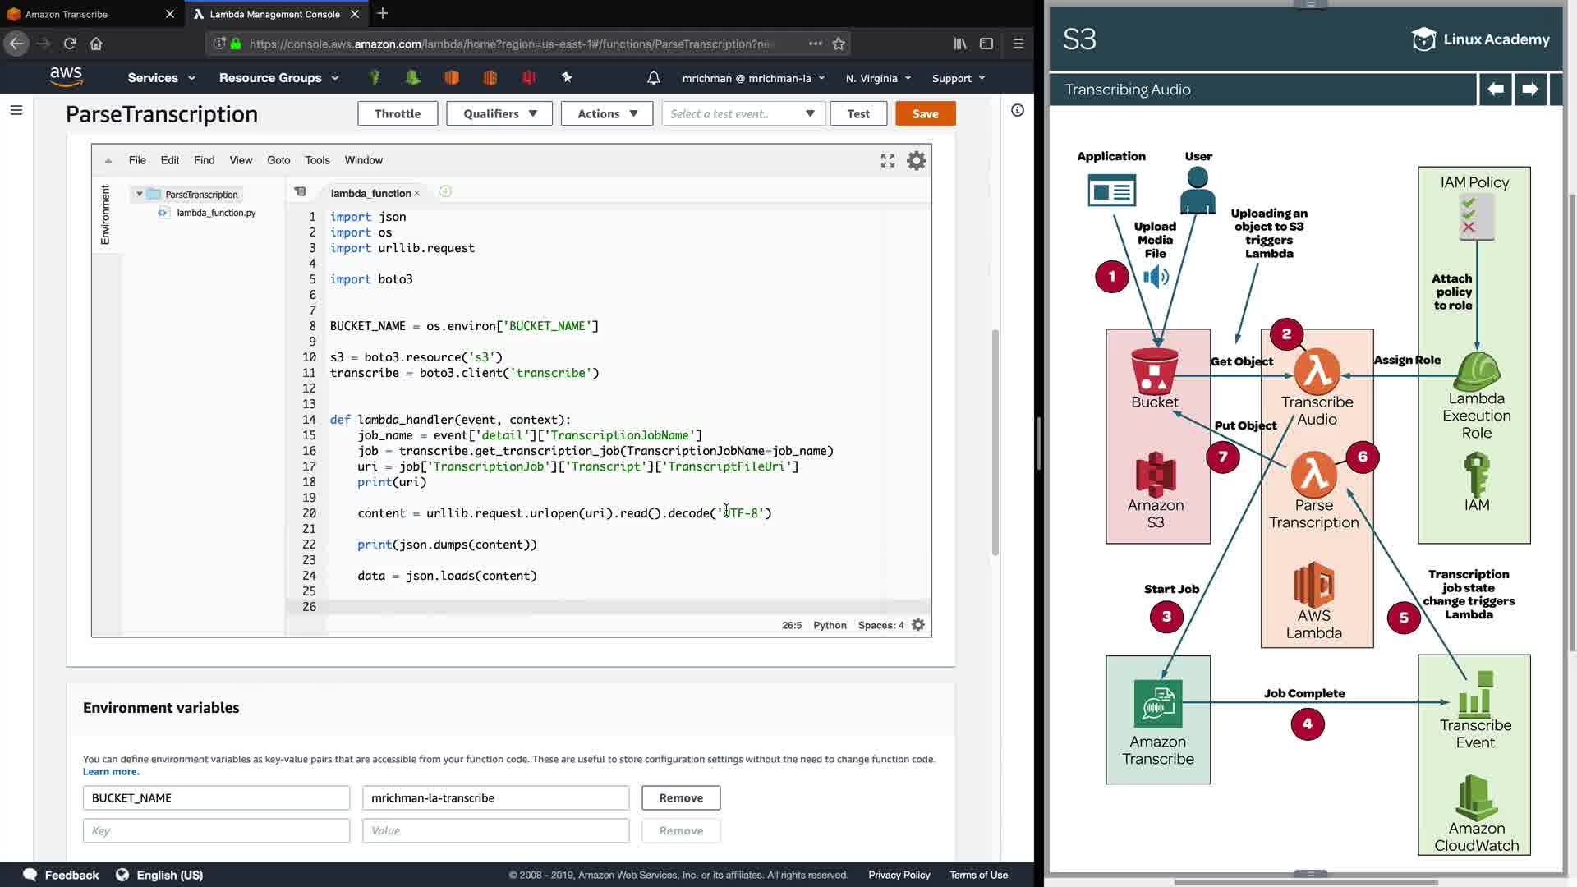1577x887 pixels.
Task: Click the previous slide arrow
Action: tap(1495, 90)
